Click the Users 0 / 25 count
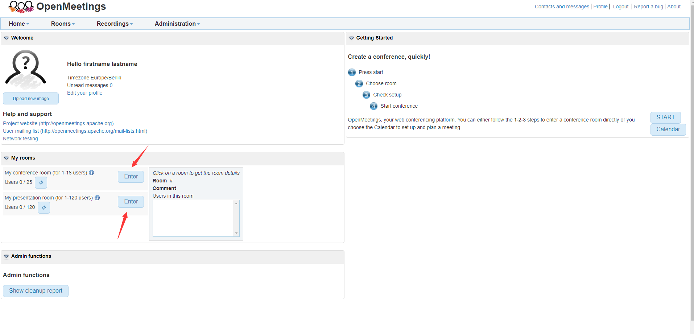Screen dimensions: 694x334 point(18,182)
